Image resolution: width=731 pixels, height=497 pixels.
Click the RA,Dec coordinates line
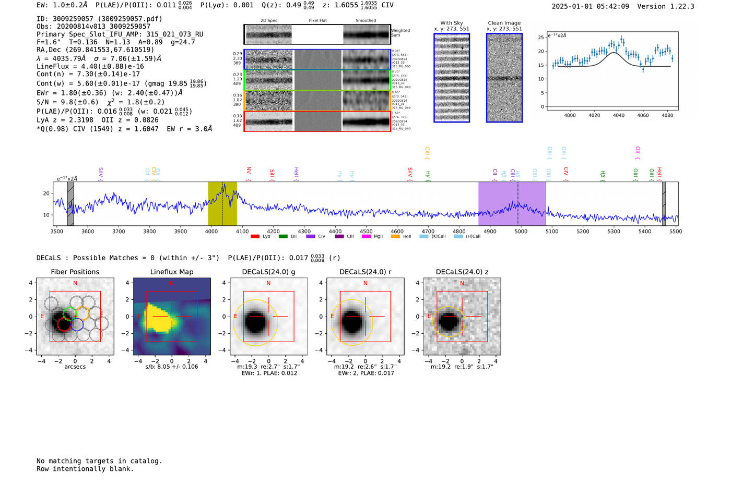(96, 50)
